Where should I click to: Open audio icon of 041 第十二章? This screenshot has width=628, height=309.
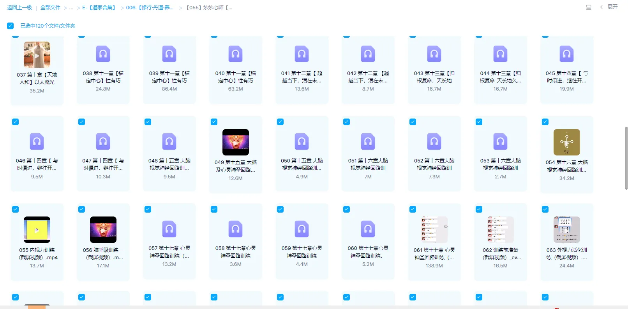[302, 54]
